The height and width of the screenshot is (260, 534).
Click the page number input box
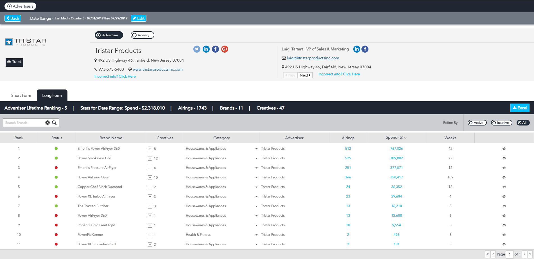pyautogui.click(x=510, y=254)
